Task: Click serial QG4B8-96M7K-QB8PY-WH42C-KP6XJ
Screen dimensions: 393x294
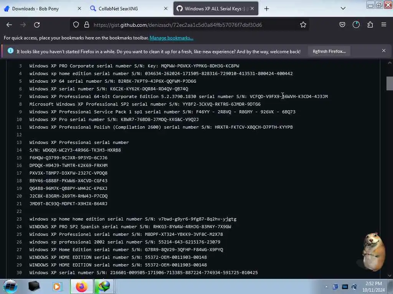Action: point(68,188)
